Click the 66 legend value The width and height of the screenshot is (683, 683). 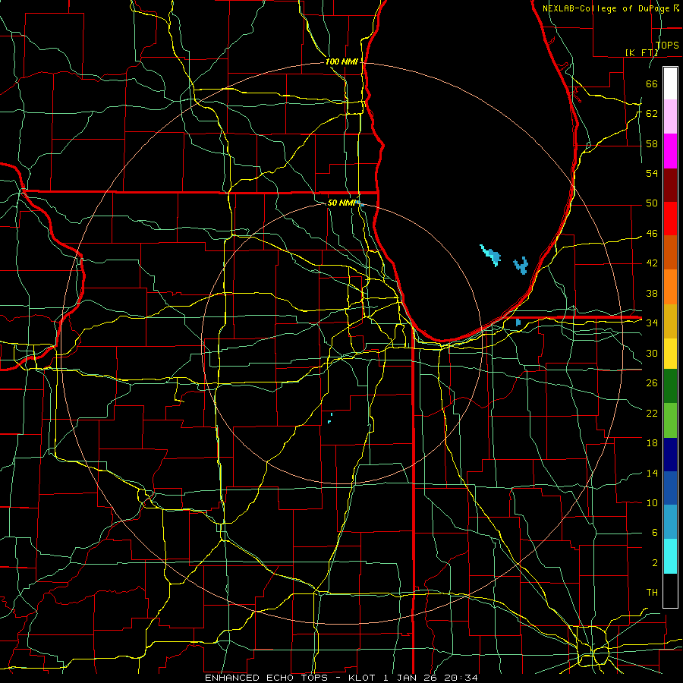(652, 83)
